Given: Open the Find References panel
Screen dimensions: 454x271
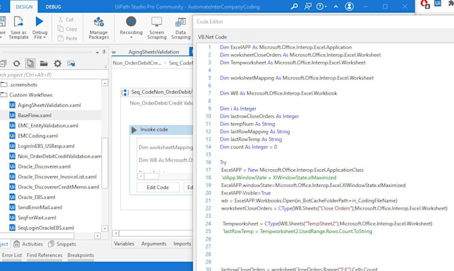Looking at the screenshot, I should pyautogui.click(x=45, y=255).
